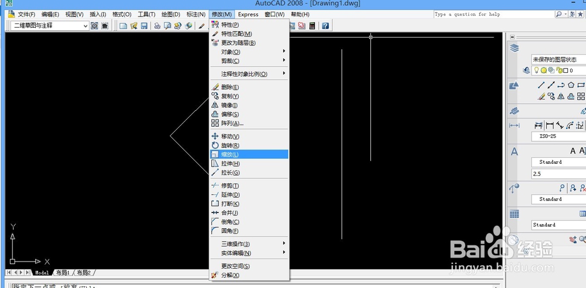Click the Plot printer icon in toolbar
The image size is (586, 288).
coord(157,26)
